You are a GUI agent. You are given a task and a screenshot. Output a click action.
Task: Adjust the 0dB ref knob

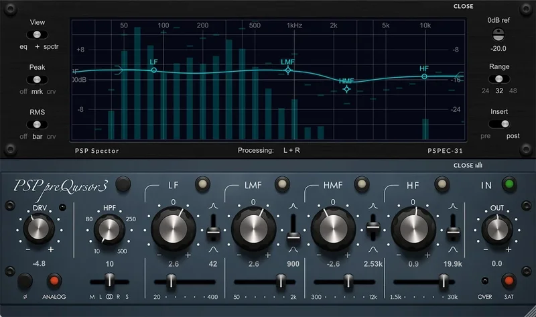coord(498,35)
